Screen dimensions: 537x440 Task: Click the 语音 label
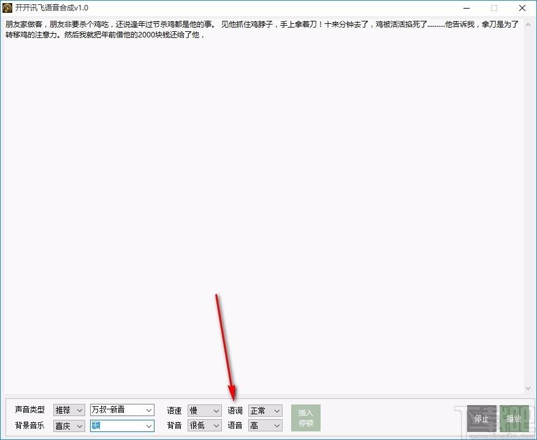pyautogui.click(x=235, y=426)
